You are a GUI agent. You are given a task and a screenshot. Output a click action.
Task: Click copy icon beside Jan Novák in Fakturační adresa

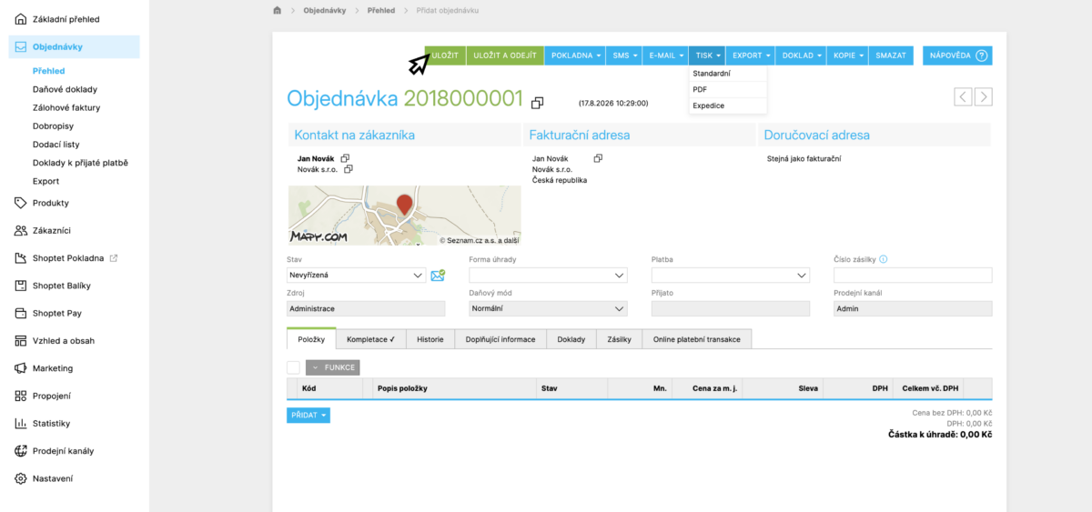pyautogui.click(x=598, y=158)
